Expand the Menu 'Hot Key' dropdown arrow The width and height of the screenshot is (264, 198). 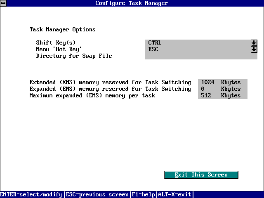pos(254,49)
